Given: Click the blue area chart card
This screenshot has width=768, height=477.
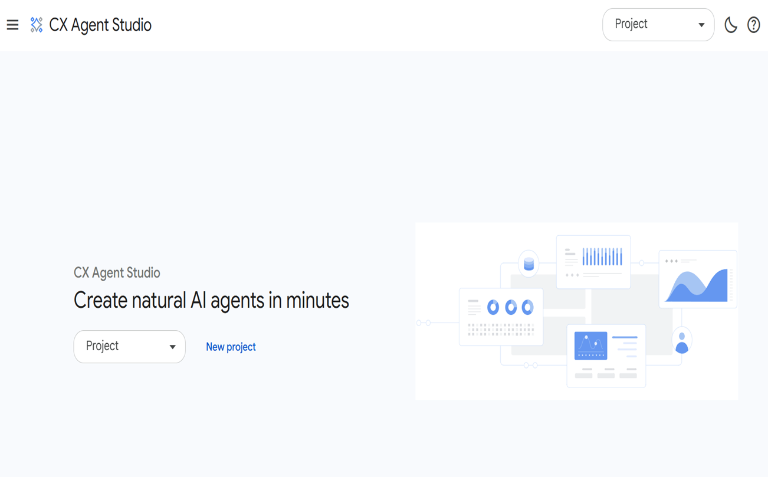Looking at the screenshot, I should pos(697,279).
